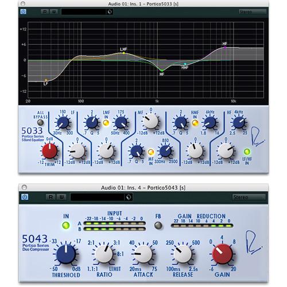Click the RELEASE knob

[183, 254]
